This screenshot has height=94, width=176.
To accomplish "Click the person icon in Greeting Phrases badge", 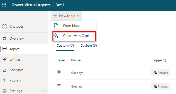I will point(155,86).
